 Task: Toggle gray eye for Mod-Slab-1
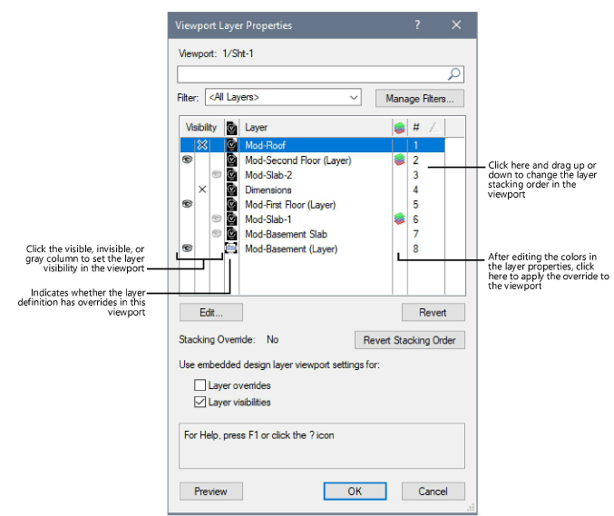217,219
